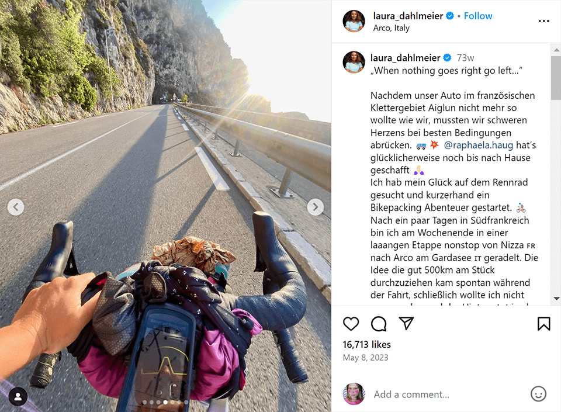This screenshot has width=561, height=412.
Task: Open @raphaela.haug mention link
Action: (x=478, y=145)
